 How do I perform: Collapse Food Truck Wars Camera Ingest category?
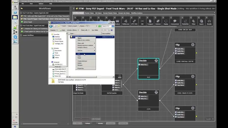pyautogui.click(x=21, y=13)
